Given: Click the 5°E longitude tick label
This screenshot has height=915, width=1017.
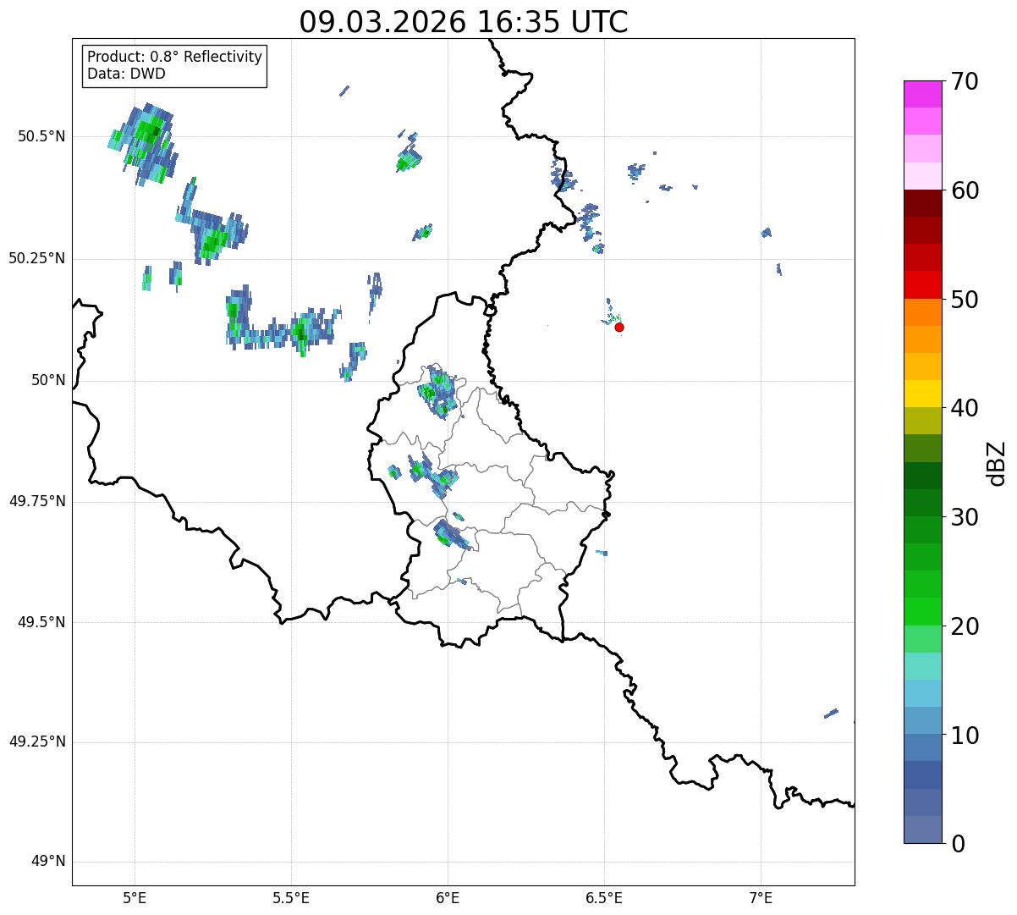Looking at the screenshot, I should [134, 897].
